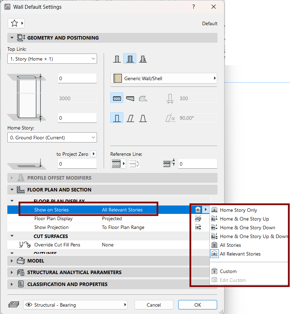Collapse the Geometry and Positioning panel
The height and width of the screenshot is (314, 290).
point(12,38)
